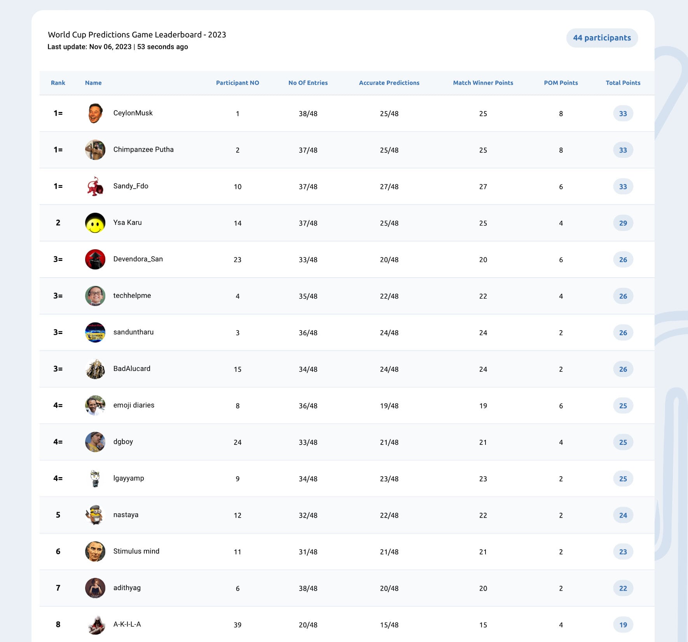
Task: Sort by Total Points column header
Action: tap(623, 83)
